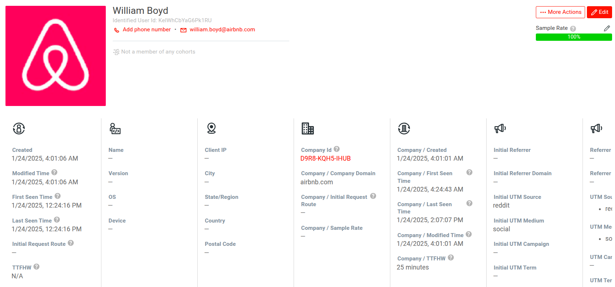Open the help icon beside Company Id
The image size is (615, 287).
(337, 149)
